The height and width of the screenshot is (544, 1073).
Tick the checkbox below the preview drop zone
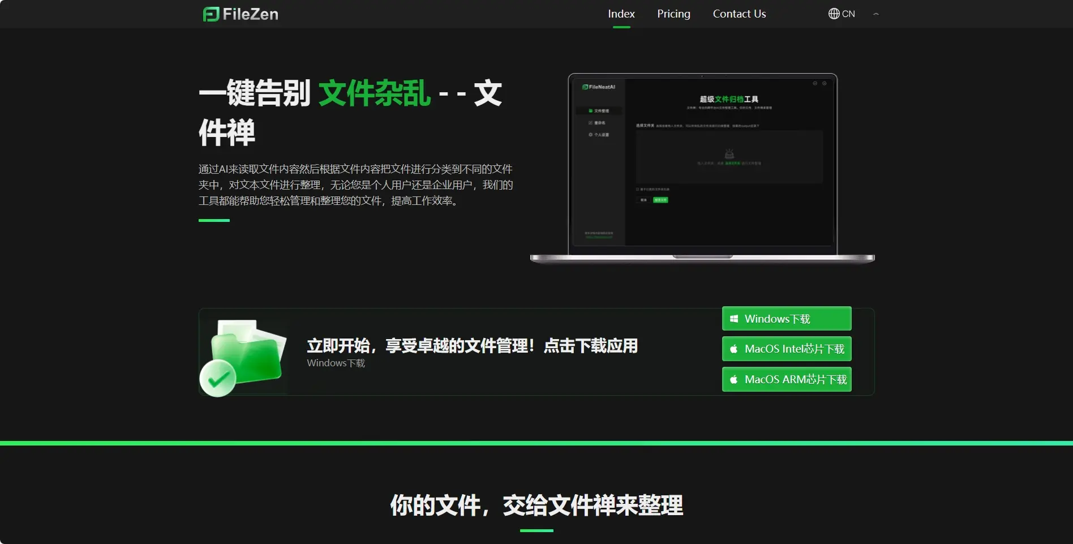(637, 190)
